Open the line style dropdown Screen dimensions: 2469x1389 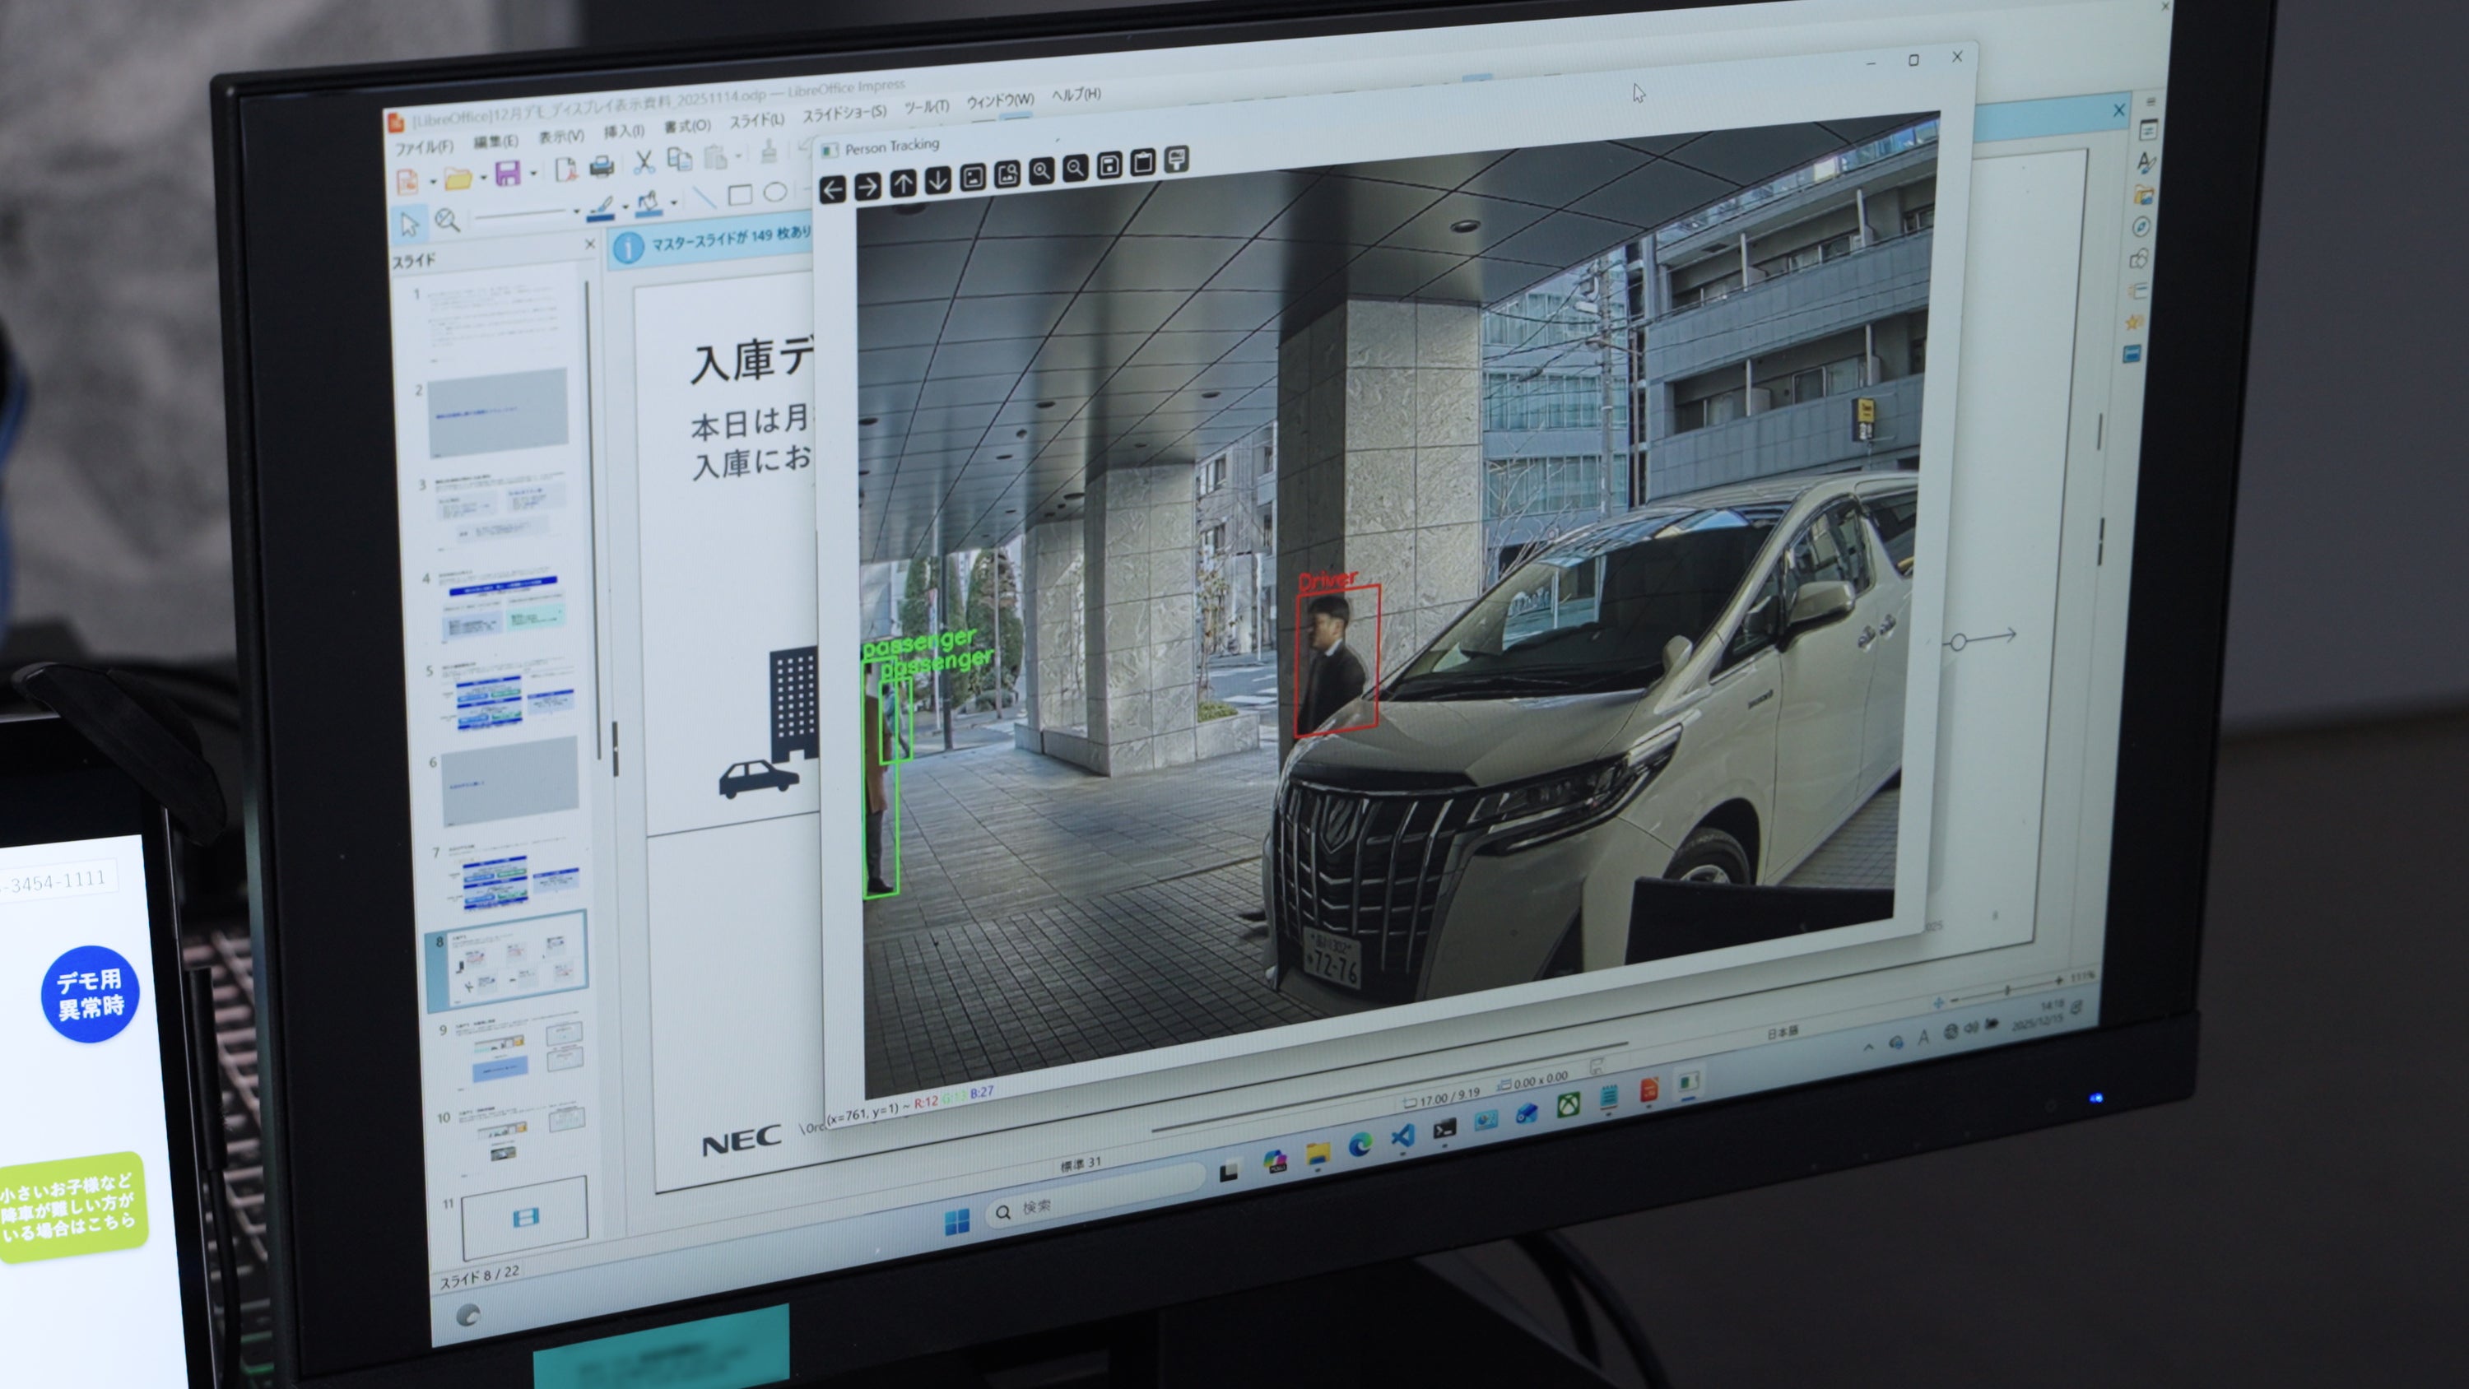[576, 210]
